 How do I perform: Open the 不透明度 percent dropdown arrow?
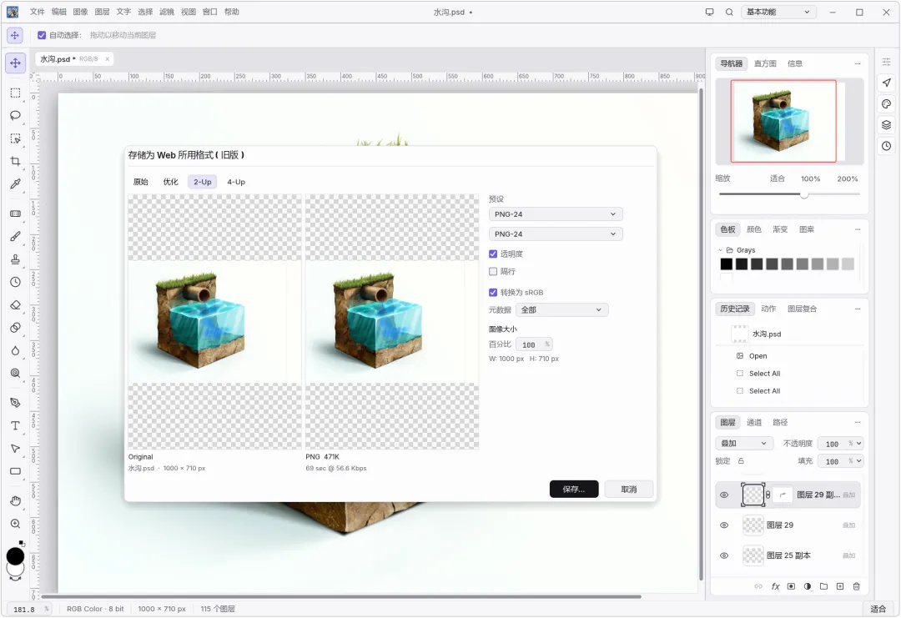[858, 444]
